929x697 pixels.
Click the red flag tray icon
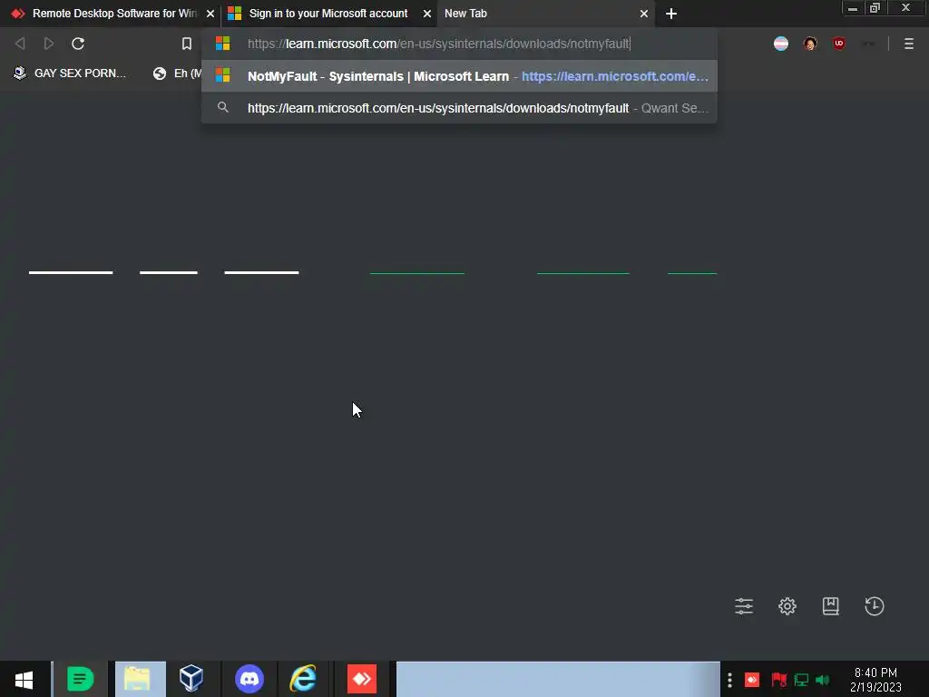pyautogui.click(x=778, y=680)
